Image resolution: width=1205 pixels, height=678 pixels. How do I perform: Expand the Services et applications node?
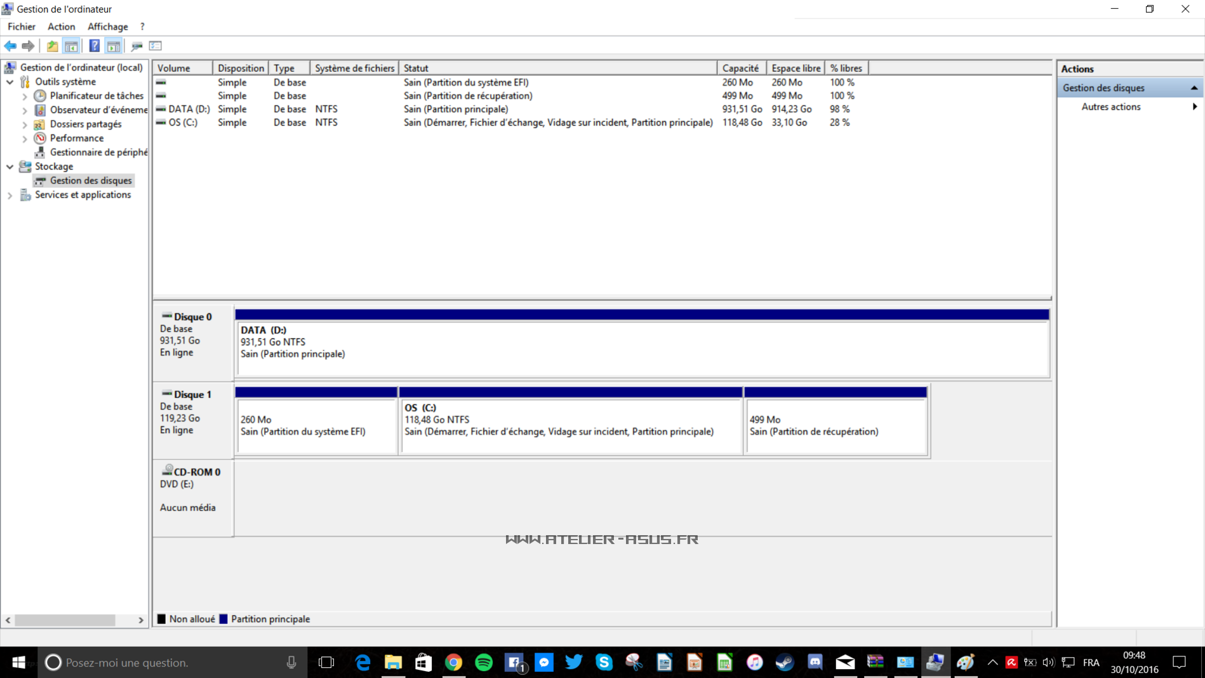pos(10,195)
